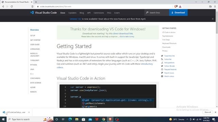Click the icon beside Report issues
The width and height of the screenshot is (218, 122).
point(162,73)
